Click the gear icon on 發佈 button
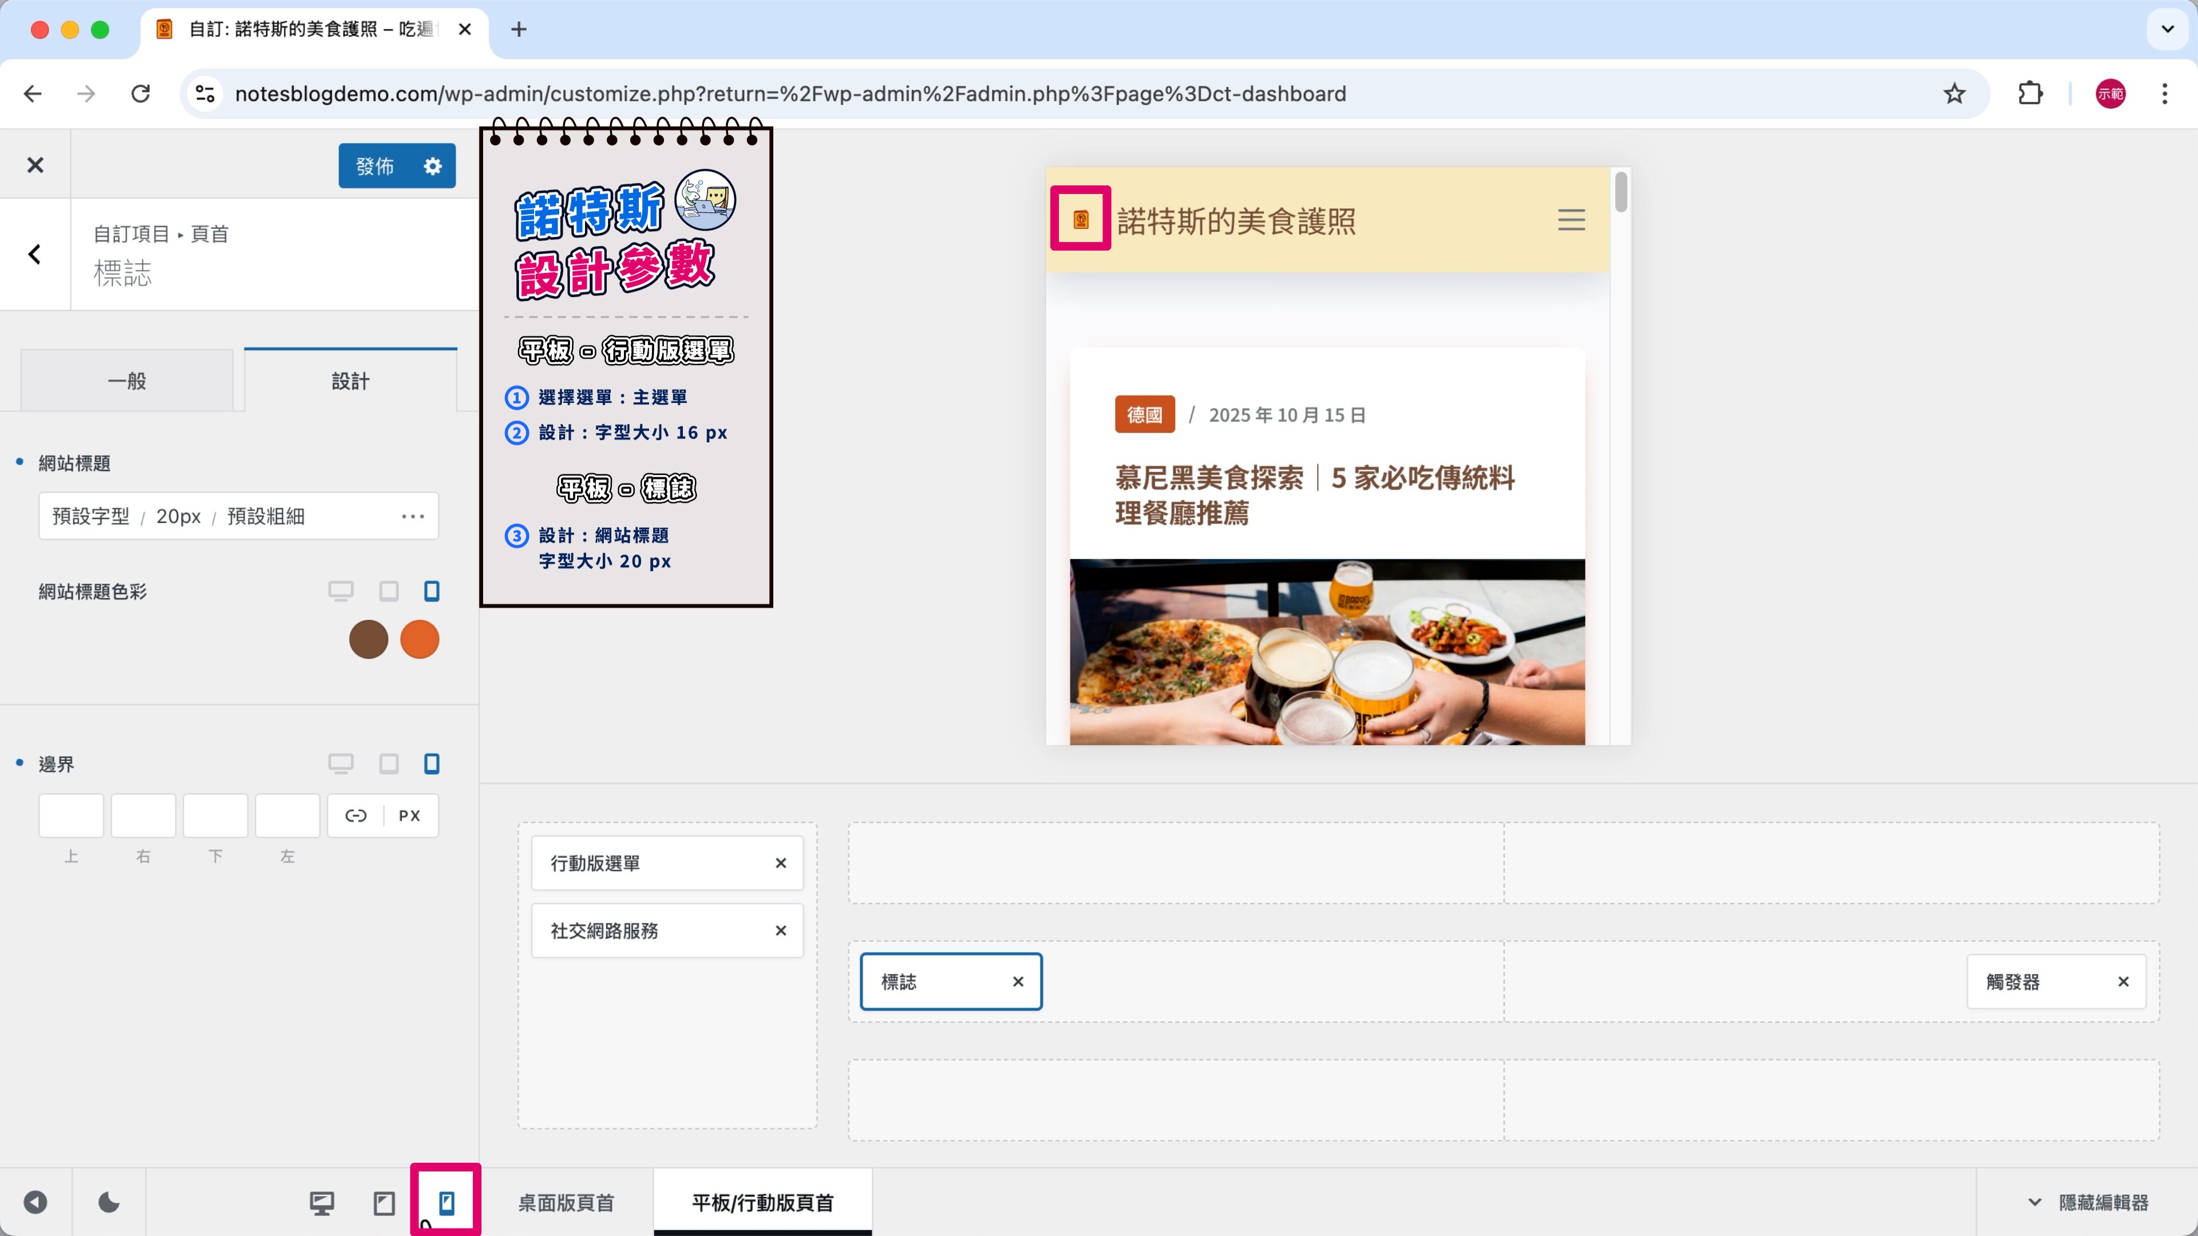This screenshot has width=2198, height=1236. tap(433, 165)
